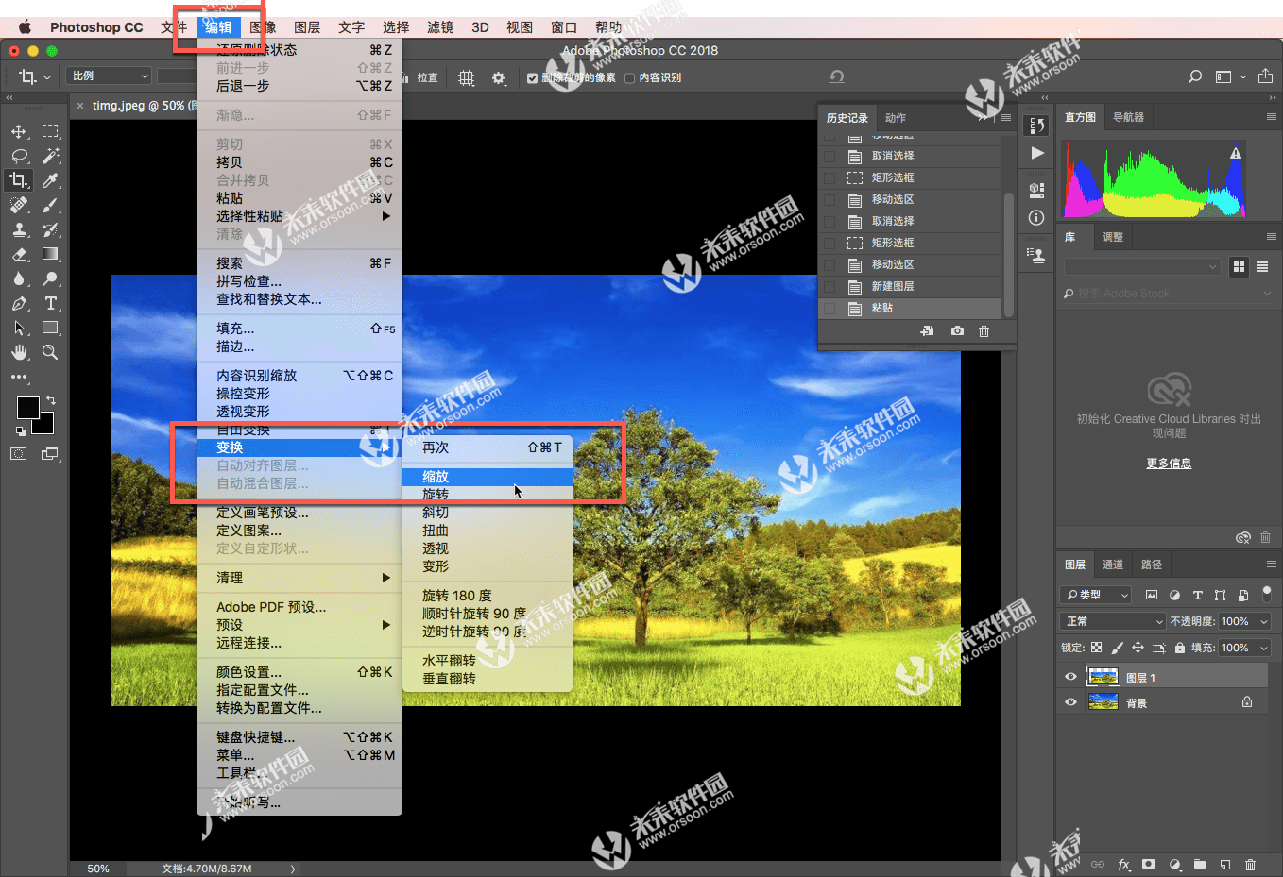This screenshot has width=1283, height=877.
Task: Delete layer with Layers panel trash icon
Action: click(x=1250, y=864)
